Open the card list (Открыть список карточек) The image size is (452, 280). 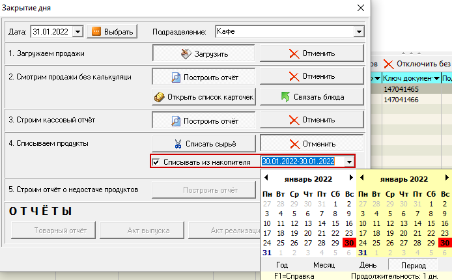pos(205,96)
